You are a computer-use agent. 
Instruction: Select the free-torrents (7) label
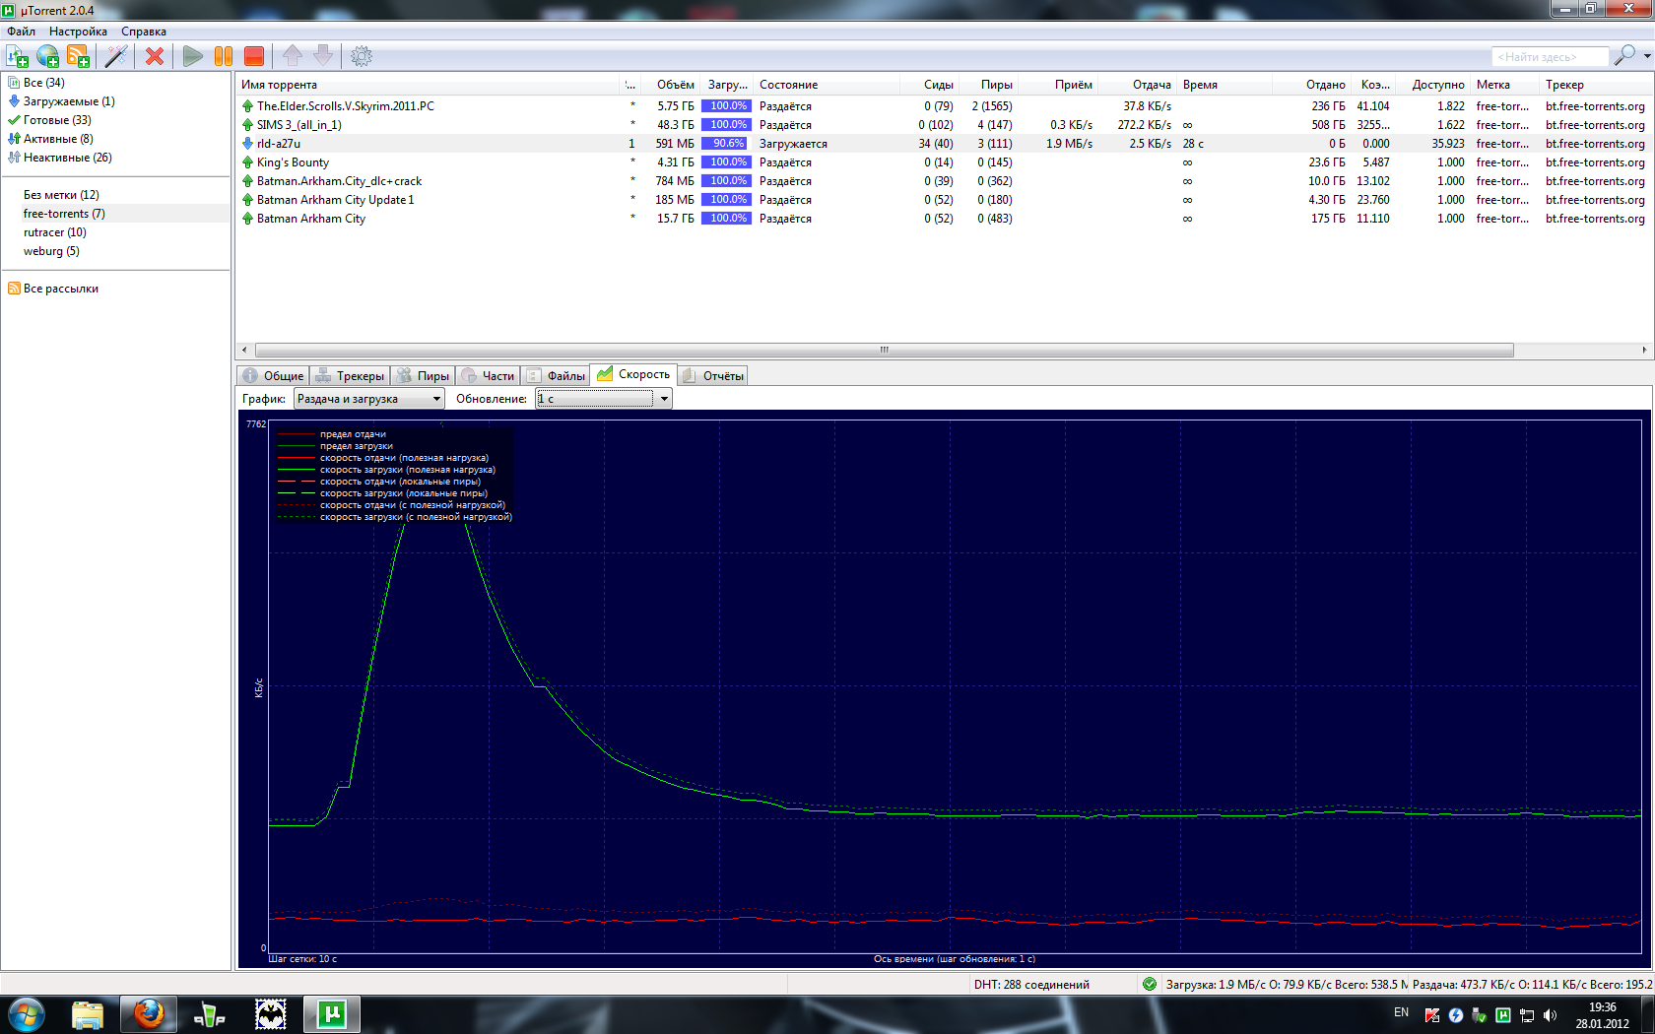click(x=64, y=214)
